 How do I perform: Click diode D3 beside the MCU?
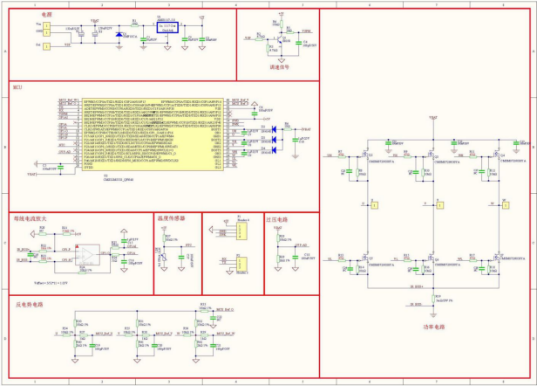(274, 140)
